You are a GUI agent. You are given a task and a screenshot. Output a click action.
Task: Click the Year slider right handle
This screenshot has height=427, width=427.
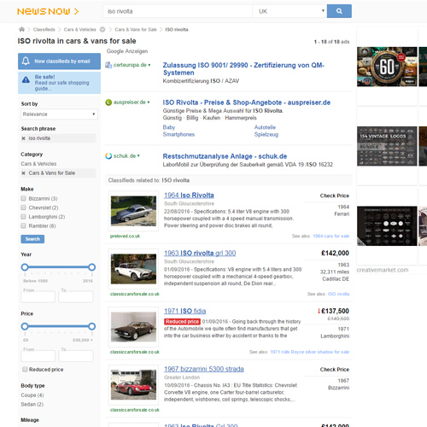[91, 267]
